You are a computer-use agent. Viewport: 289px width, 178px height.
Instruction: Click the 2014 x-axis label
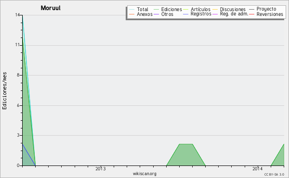tap(258, 168)
